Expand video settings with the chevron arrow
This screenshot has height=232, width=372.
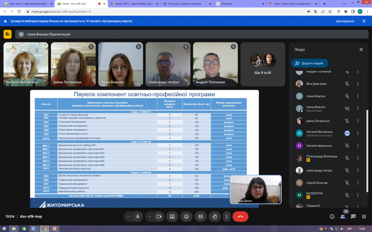[150, 217]
